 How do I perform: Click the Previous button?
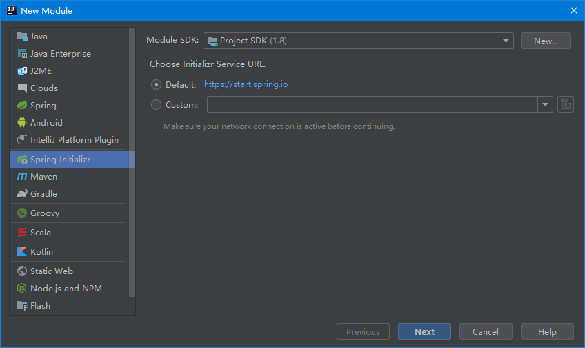click(x=363, y=331)
